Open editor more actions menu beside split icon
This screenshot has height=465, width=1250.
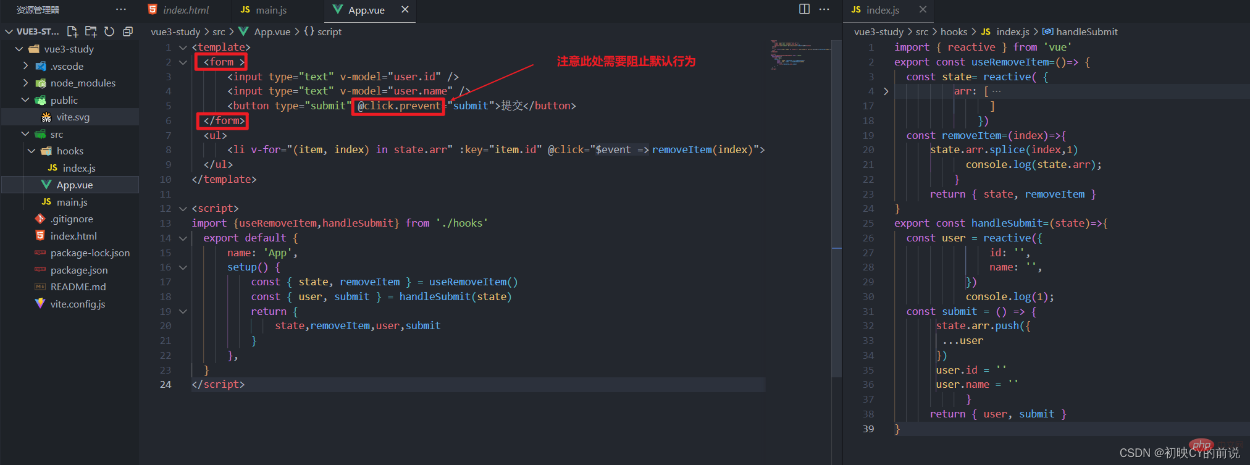pos(824,9)
